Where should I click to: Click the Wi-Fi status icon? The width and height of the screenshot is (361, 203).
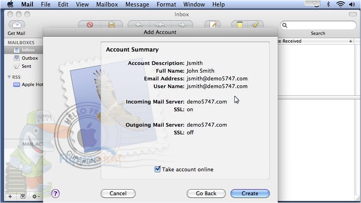[x=341, y=4]
